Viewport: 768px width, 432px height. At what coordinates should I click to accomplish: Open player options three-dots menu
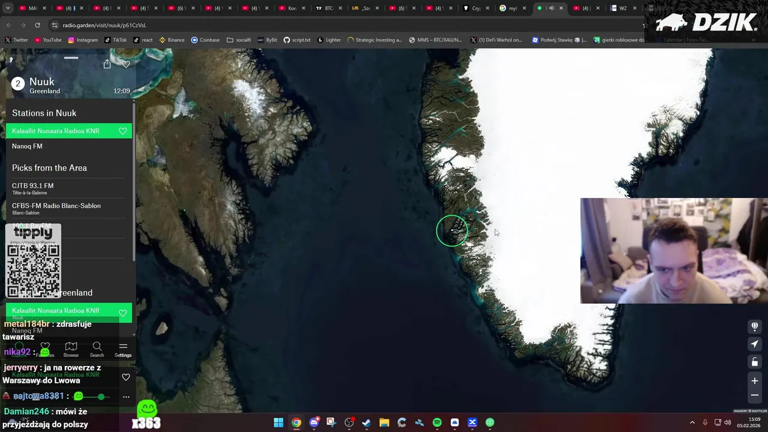(x=126, y=397)
